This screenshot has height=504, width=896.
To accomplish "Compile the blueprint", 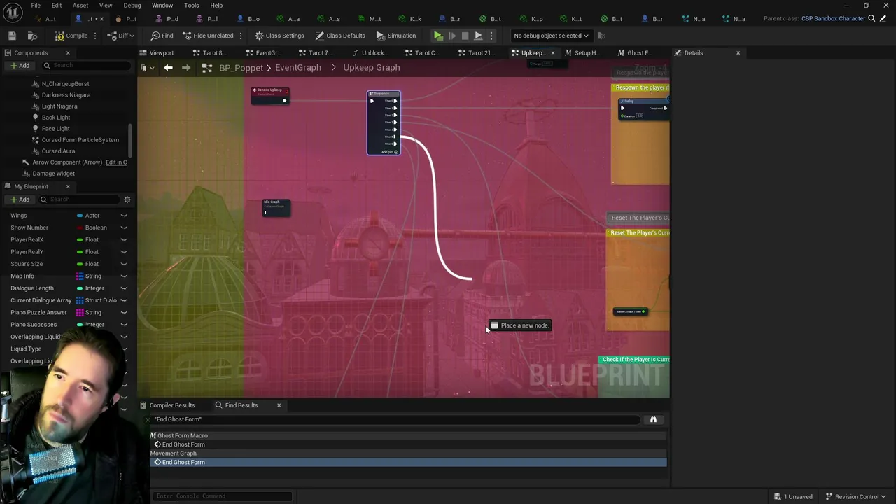I will click(71, 36).
